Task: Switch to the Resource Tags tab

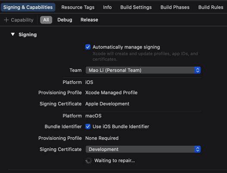Action: pos(78,7)
